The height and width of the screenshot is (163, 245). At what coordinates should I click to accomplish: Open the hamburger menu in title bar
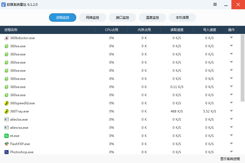click(215, 5)
